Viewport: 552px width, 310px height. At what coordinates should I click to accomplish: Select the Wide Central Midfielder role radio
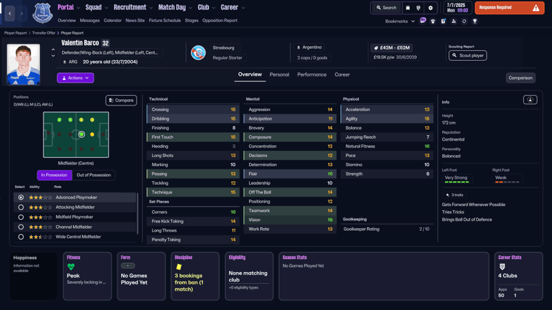coord(21,237)
